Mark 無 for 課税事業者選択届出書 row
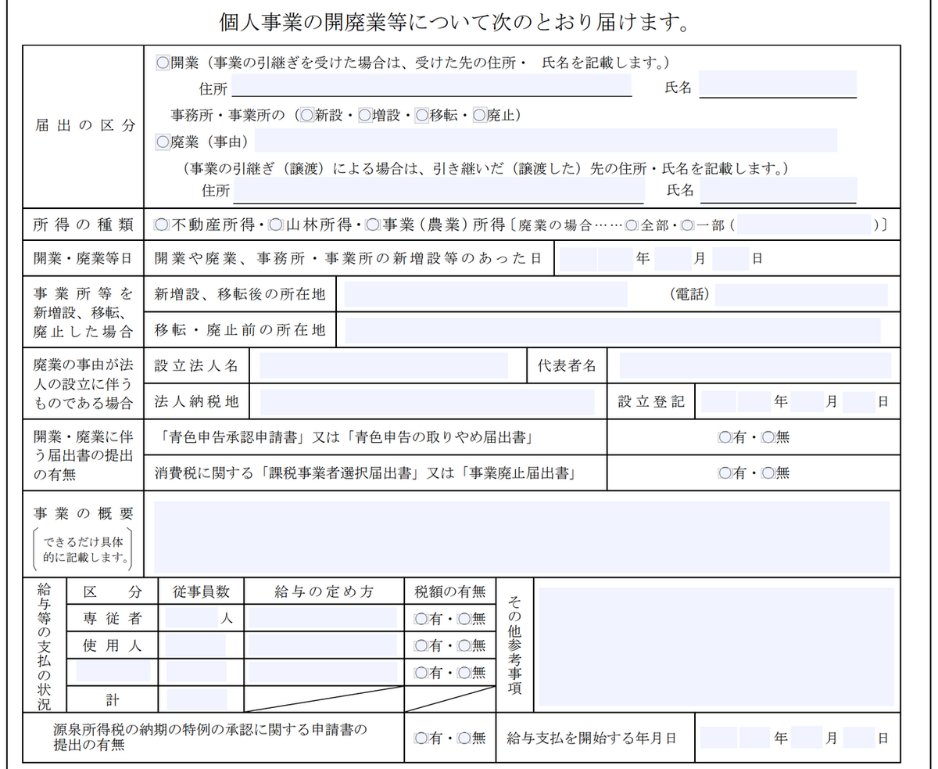 point(768,473)
